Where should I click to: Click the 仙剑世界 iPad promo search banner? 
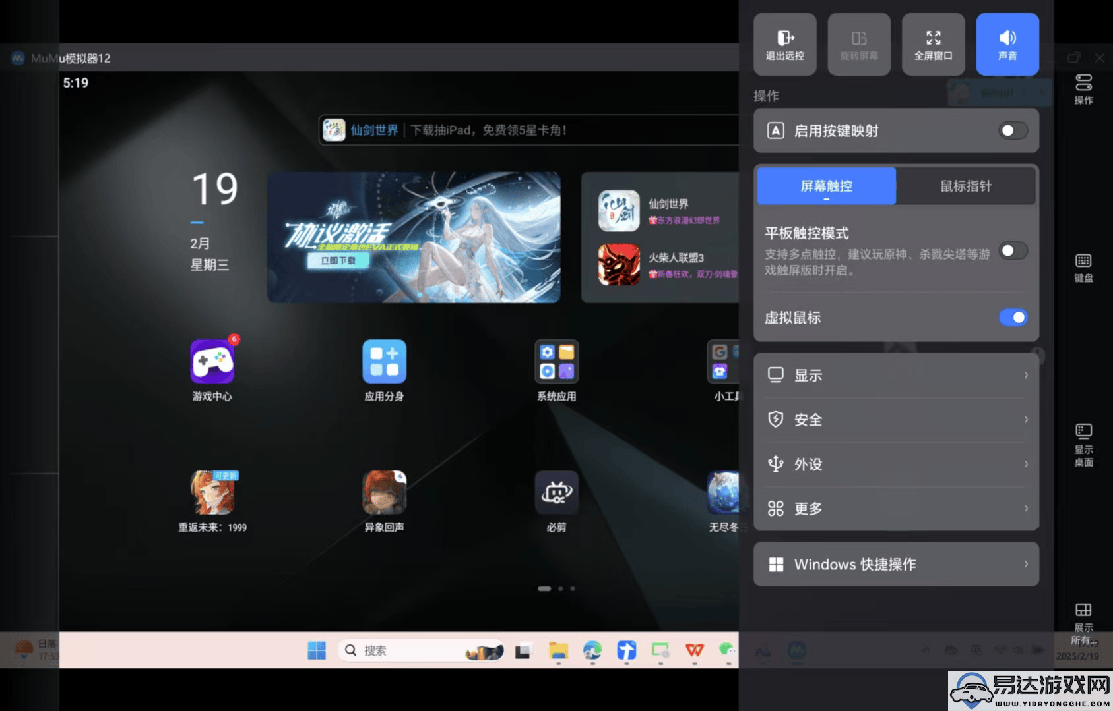(529, 130)
